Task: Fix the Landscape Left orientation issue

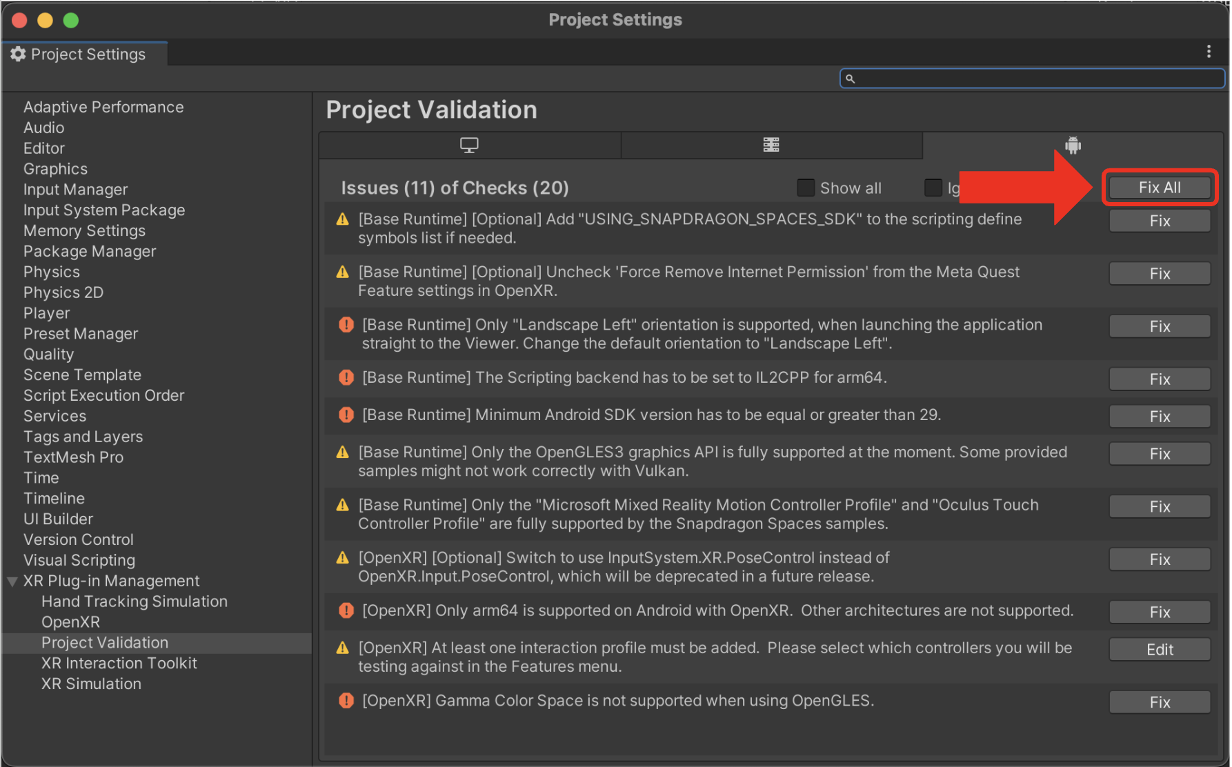Action: coord(1160,326)
